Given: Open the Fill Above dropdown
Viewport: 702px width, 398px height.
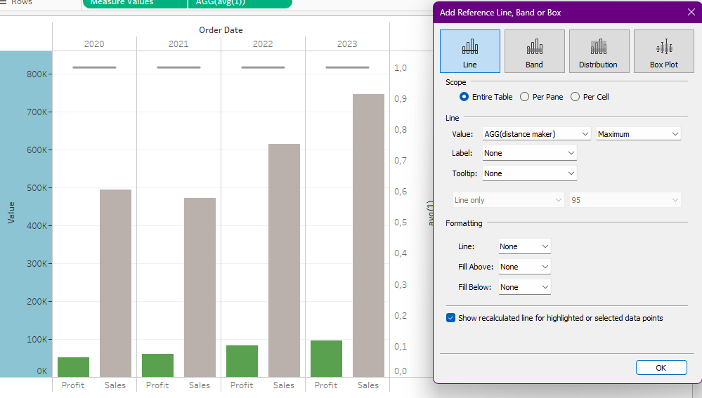Looking at the screenshot, I should [524, 267].
